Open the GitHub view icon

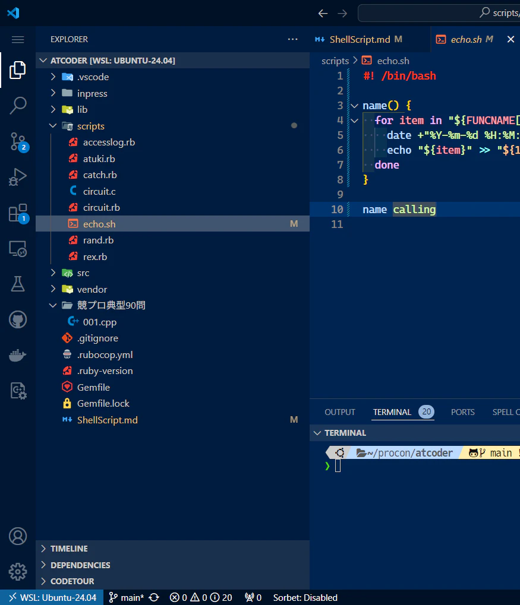click(18, 319)
